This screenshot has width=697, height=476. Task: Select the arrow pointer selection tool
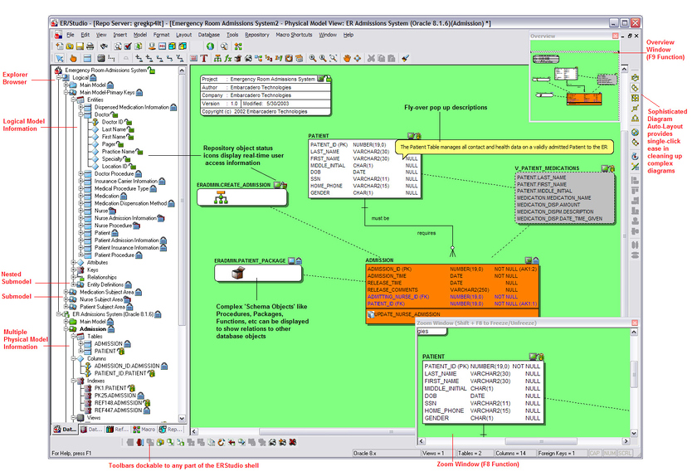click(60, 59)
